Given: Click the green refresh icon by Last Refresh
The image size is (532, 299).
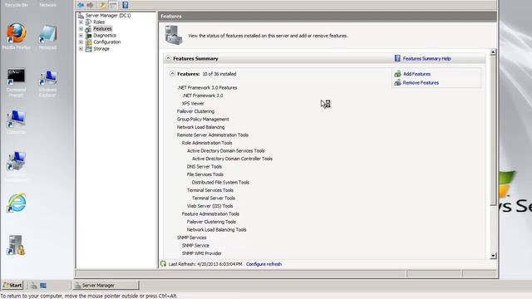Looking at the screenshot, I should point(163,264).
